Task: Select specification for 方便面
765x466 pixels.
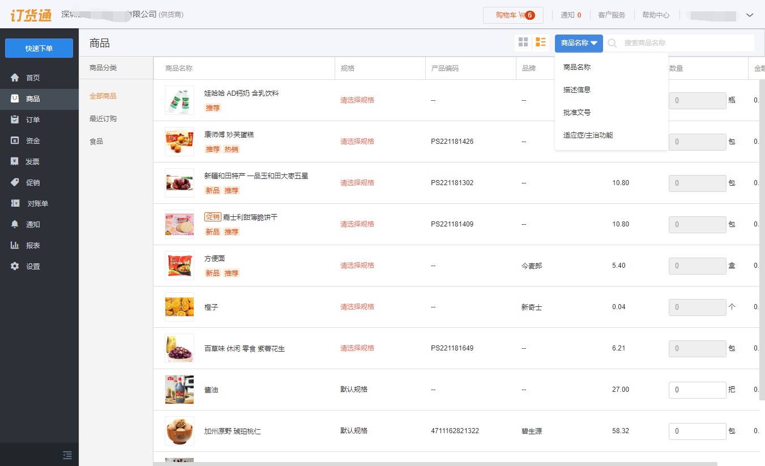Action: 357,266
